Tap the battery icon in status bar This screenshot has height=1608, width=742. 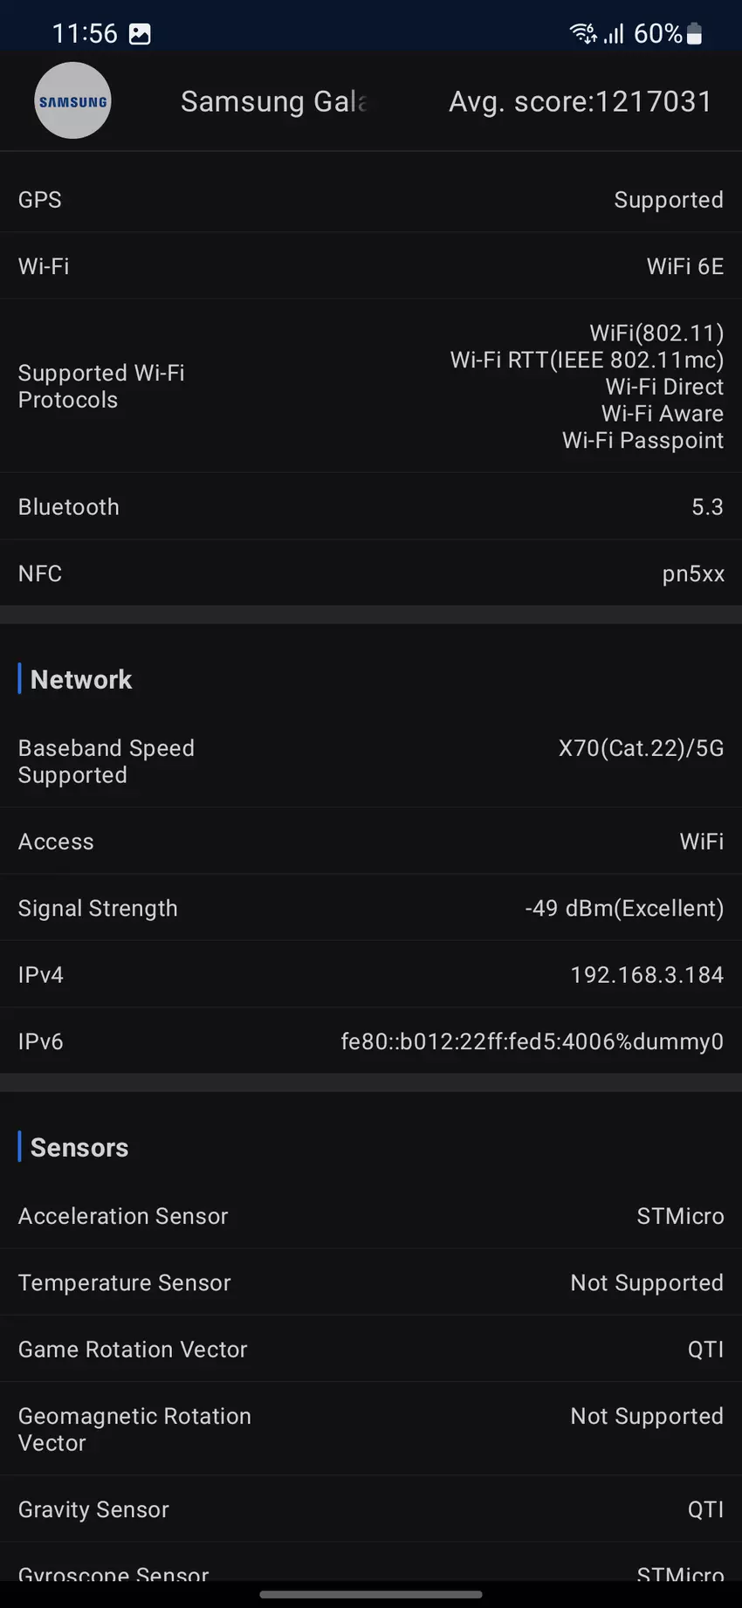click(695, 34)
